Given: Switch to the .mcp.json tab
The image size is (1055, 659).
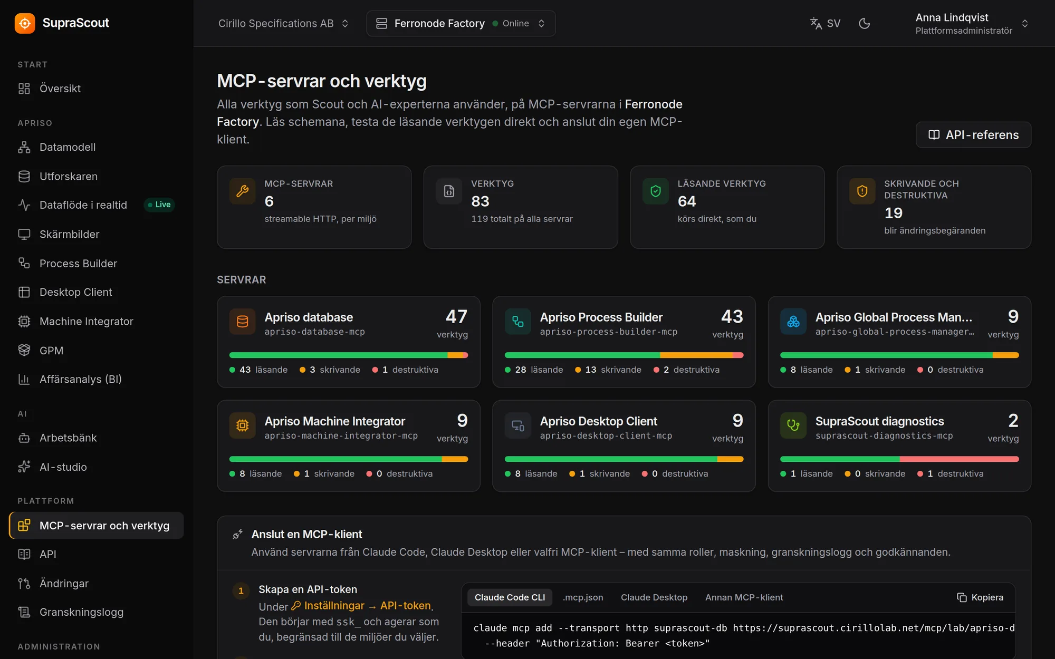Looking at the screenshot, I should (x=583, y=597).
